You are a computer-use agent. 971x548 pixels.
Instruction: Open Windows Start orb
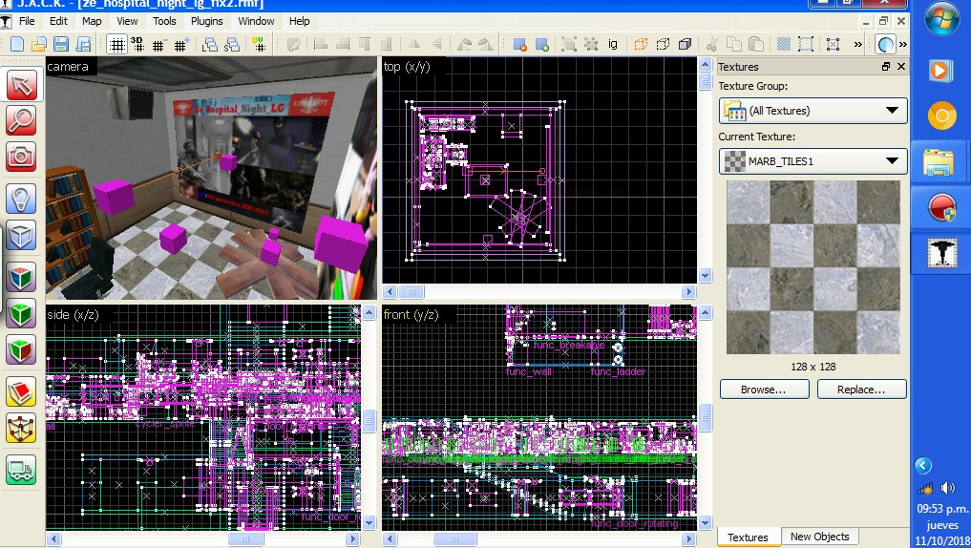942,18
